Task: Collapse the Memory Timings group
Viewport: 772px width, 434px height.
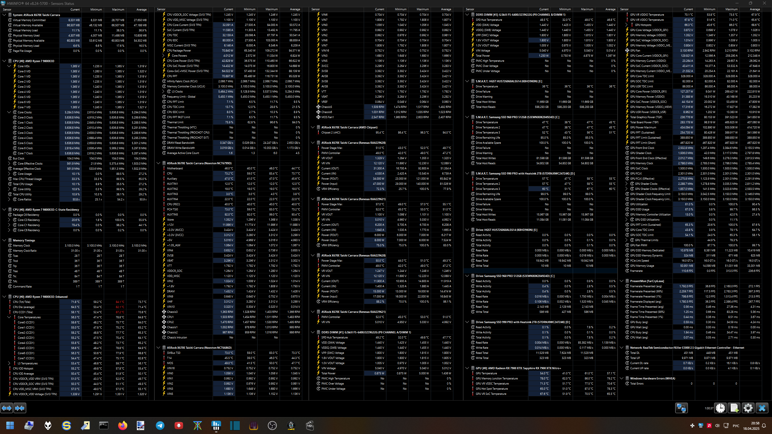Action: tap(4, 240)
